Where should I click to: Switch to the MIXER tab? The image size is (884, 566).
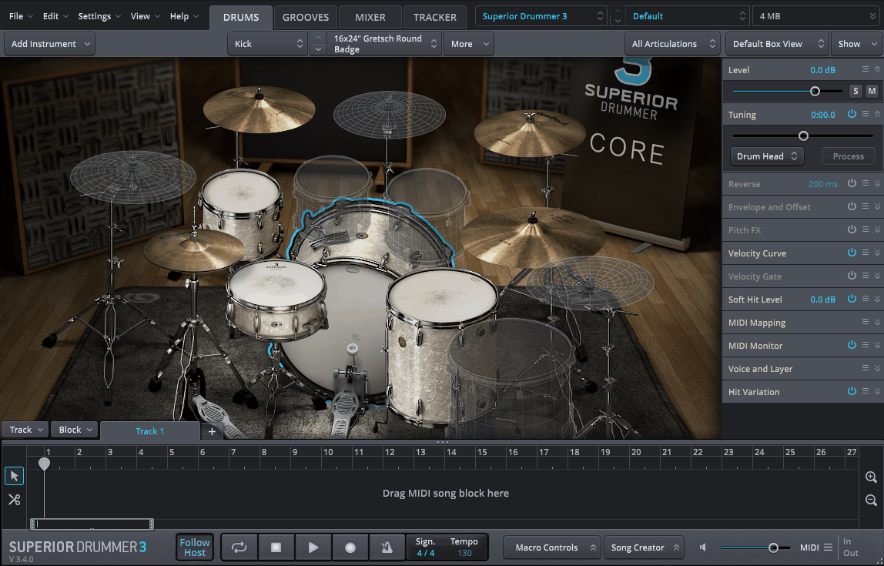point(370,18)
